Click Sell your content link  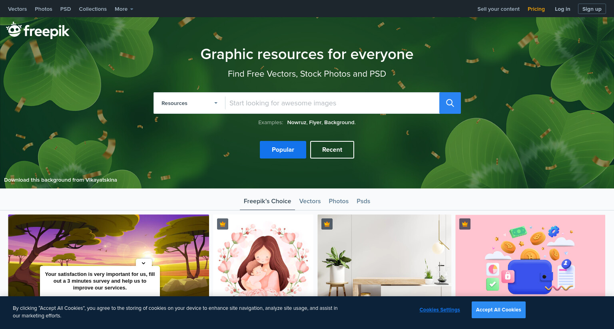click(498, 9)
